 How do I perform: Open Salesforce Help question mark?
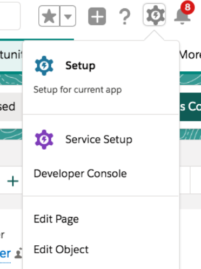125,17
